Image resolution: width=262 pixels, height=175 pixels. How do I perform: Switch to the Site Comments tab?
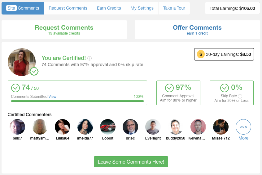(23, 8)
